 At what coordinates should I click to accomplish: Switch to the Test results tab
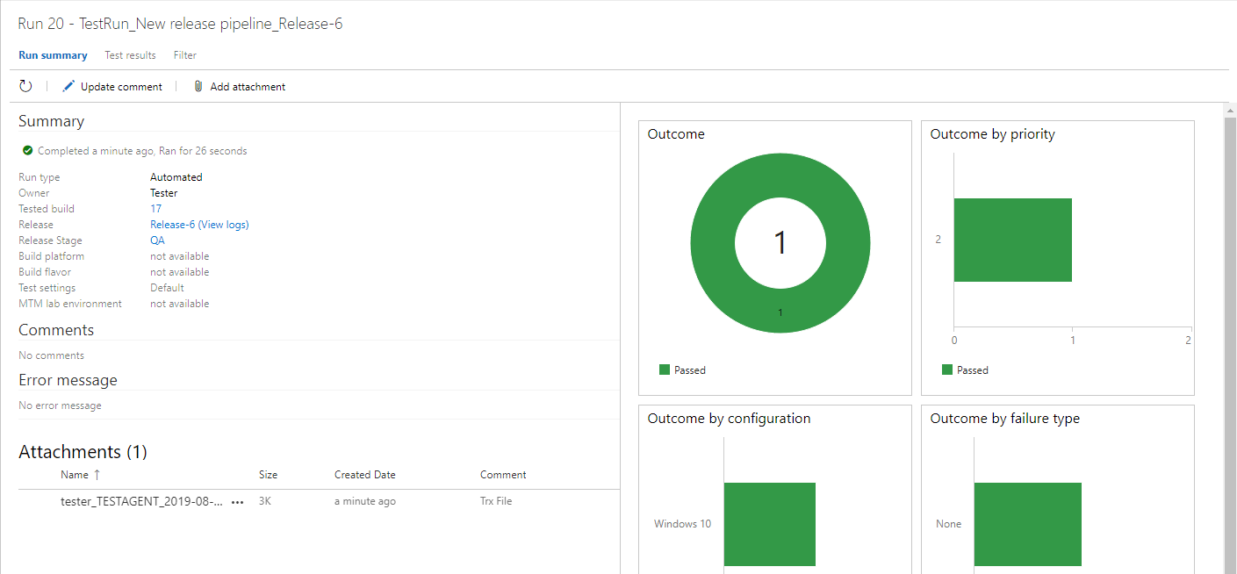coord(130,54)
